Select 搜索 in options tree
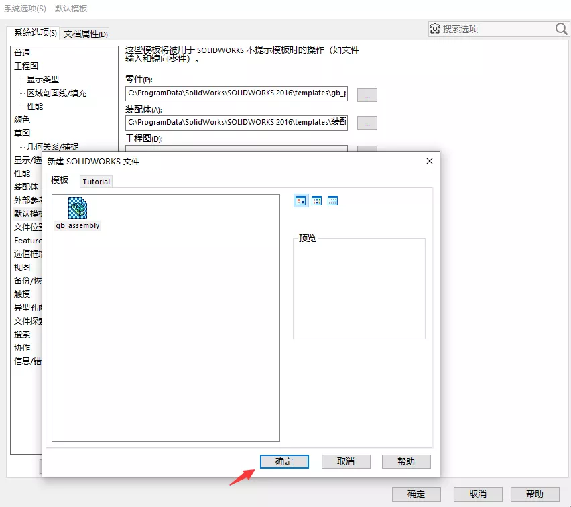 pos(22,334)
